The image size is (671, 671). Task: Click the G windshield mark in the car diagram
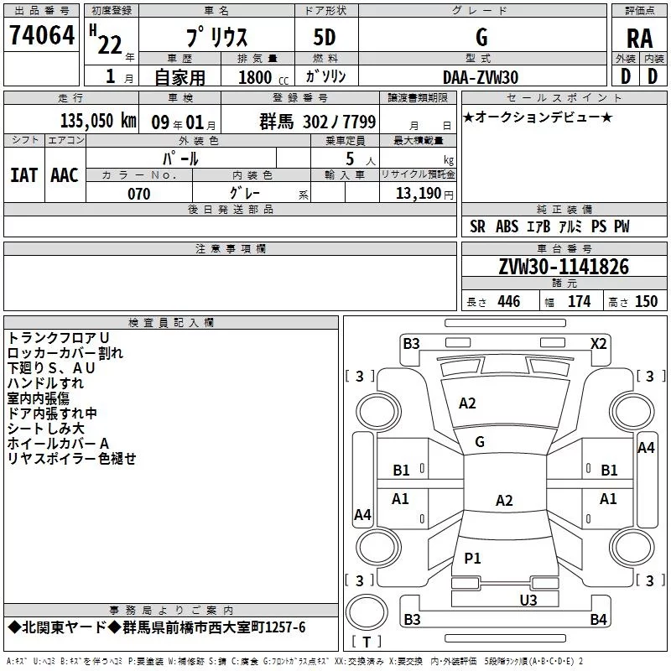point(480,442)
